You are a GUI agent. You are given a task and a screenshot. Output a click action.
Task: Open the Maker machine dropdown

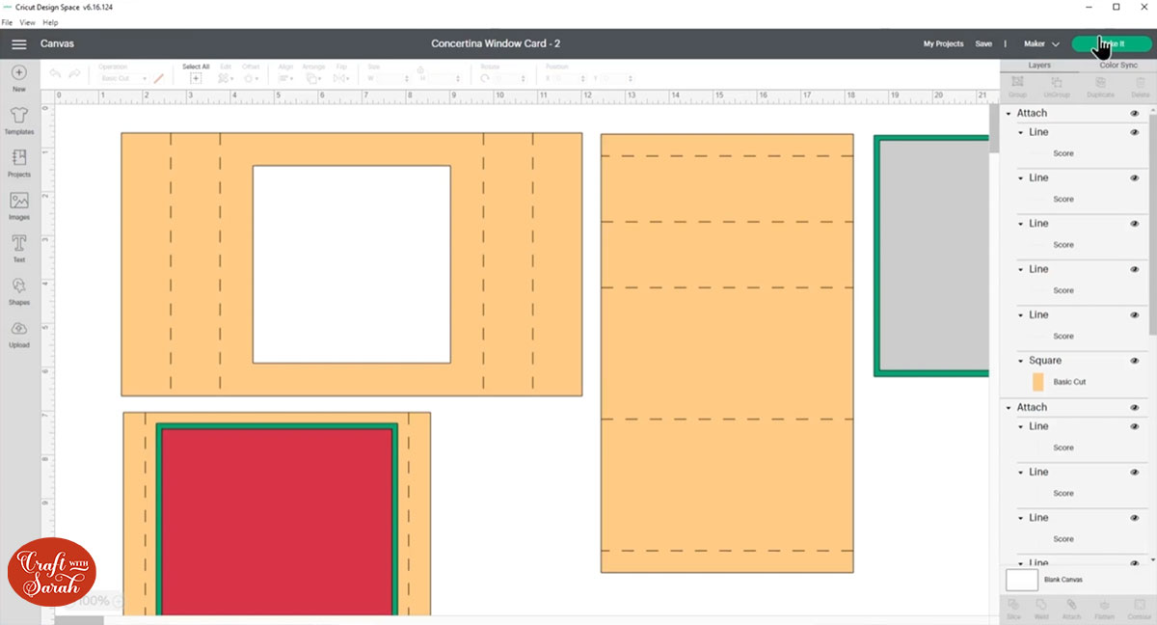(x=1041, y=44)
